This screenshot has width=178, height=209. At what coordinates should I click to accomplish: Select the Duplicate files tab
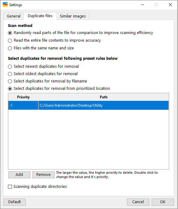pos(40,16)
